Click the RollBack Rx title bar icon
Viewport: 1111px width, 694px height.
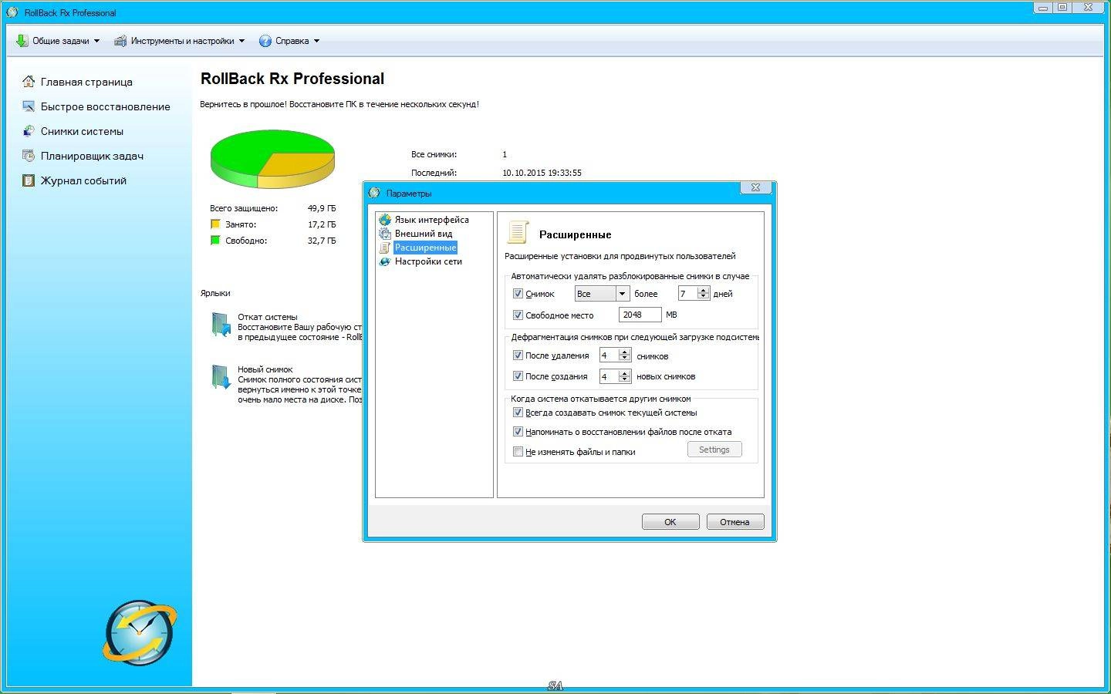(x=12, y=12)
